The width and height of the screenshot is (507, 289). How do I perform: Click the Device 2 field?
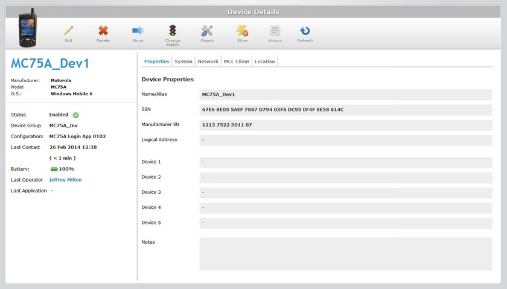tap(346, 177)
